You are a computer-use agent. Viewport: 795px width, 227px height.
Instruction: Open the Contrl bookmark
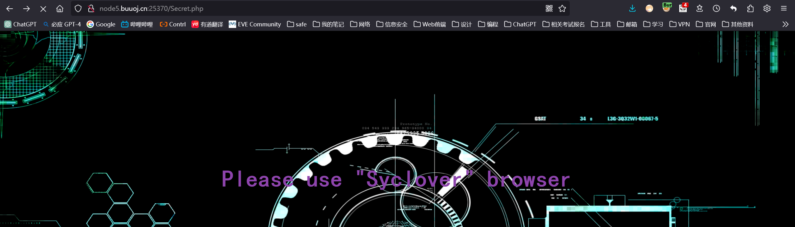click(173, 24)
